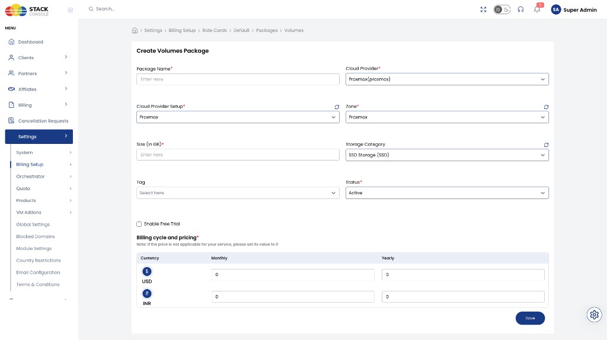607x340 pixels.
Task: Open the floating settings gear
Action: [594, 315]
